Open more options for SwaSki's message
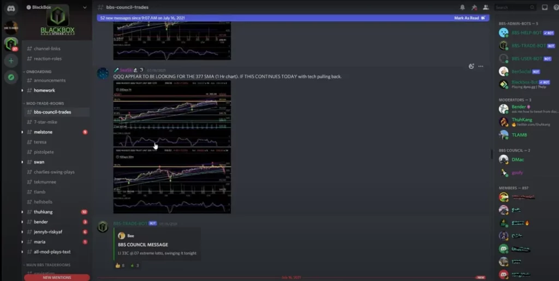 click(481, 66)
